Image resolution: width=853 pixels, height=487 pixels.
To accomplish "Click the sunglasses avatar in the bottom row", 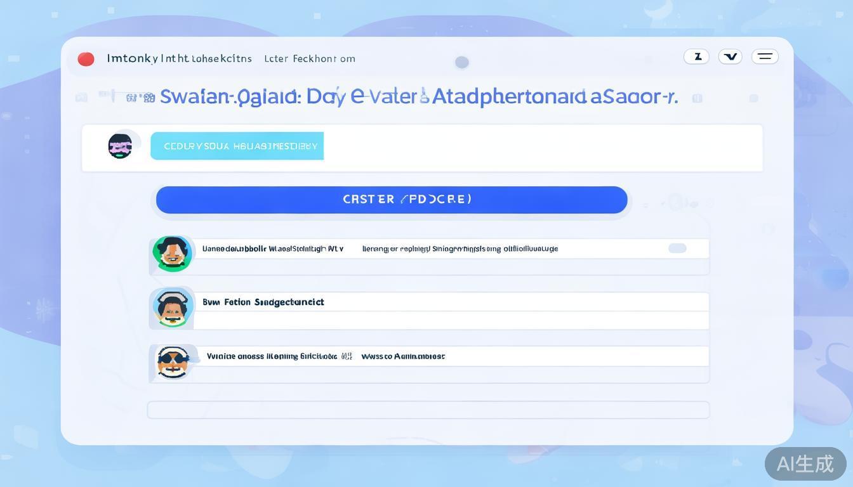I will point(172,361).
